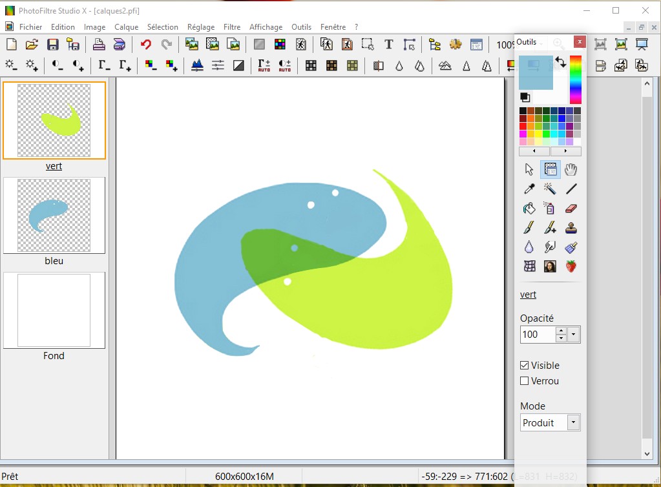
Task: Open the Auto levels icon
Action: [264, 65]
